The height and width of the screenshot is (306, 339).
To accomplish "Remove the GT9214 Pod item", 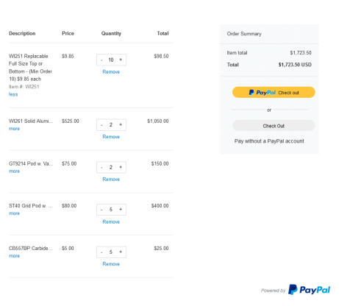I will (x=111, y=179).
